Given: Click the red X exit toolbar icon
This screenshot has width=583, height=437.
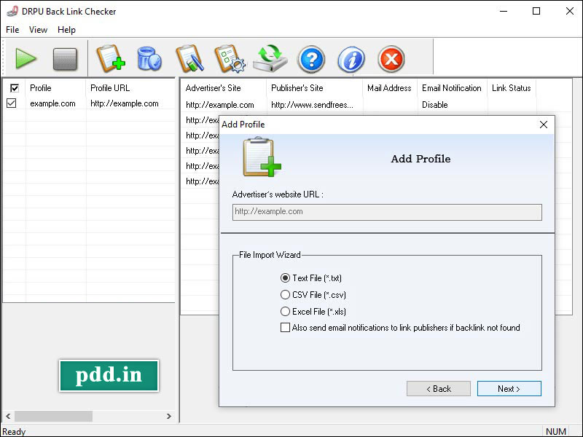Looking at the screenshot, I should pos(391,58).
